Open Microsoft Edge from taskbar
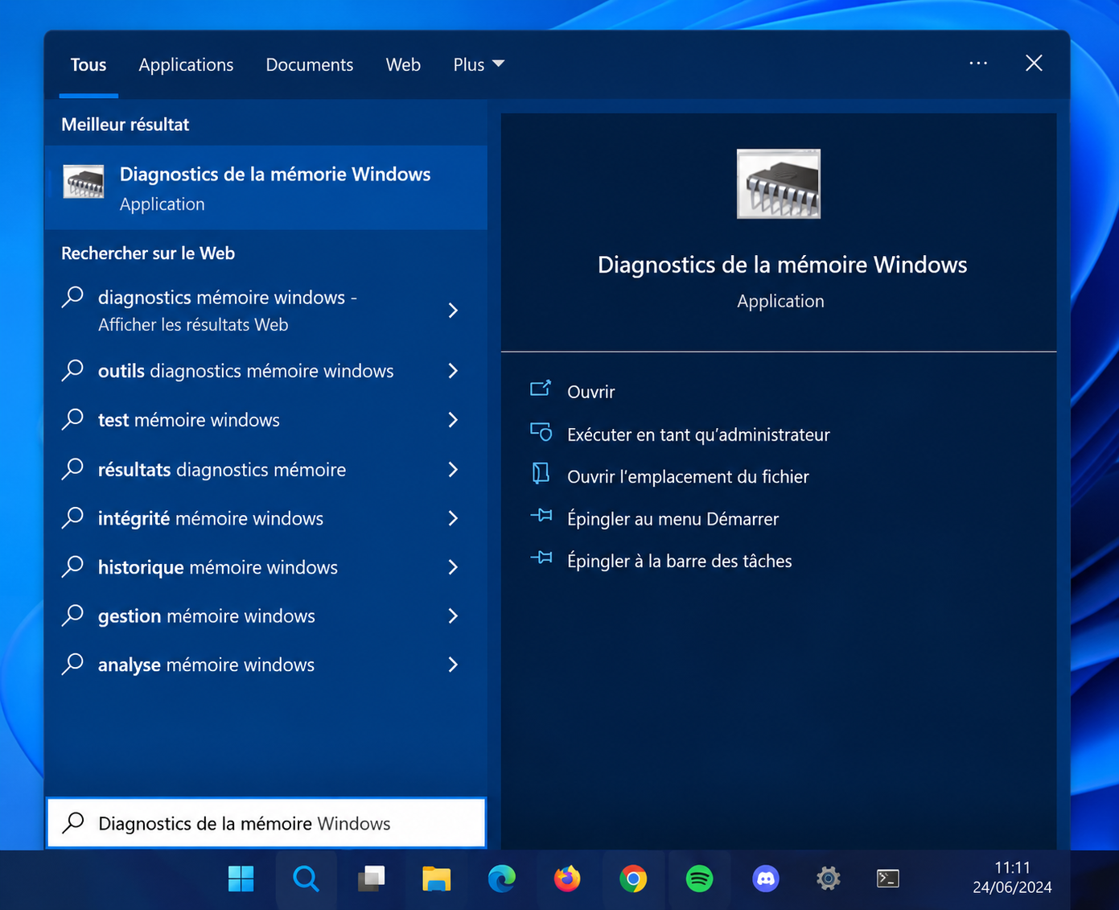The height and width of the screenshot is (910, 1119). 502,879
